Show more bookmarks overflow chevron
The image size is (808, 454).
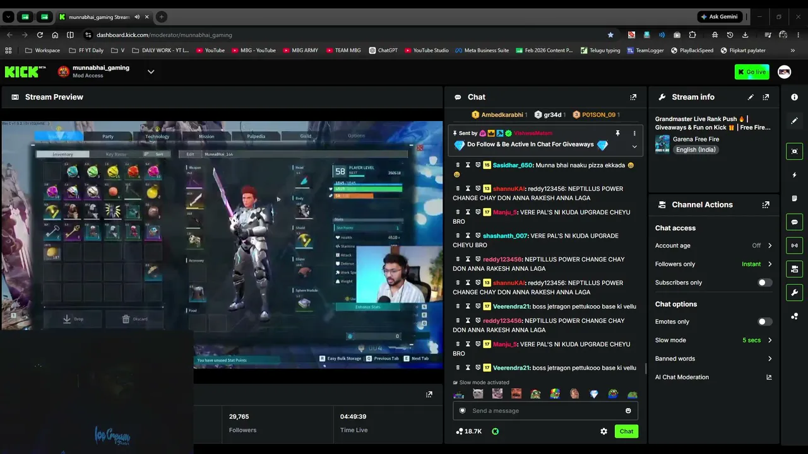(x=793, y=50)
